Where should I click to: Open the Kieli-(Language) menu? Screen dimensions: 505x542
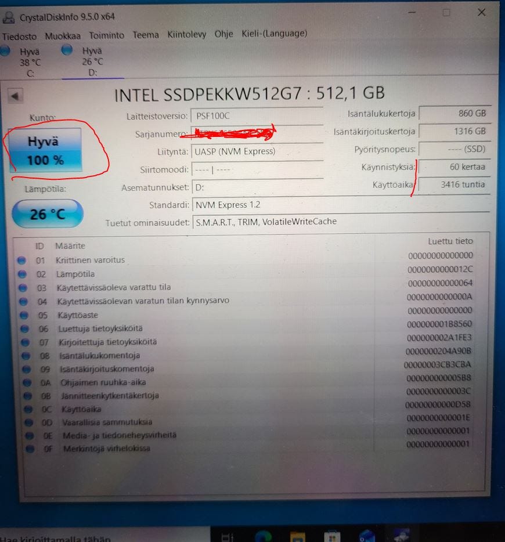(275, 34)
